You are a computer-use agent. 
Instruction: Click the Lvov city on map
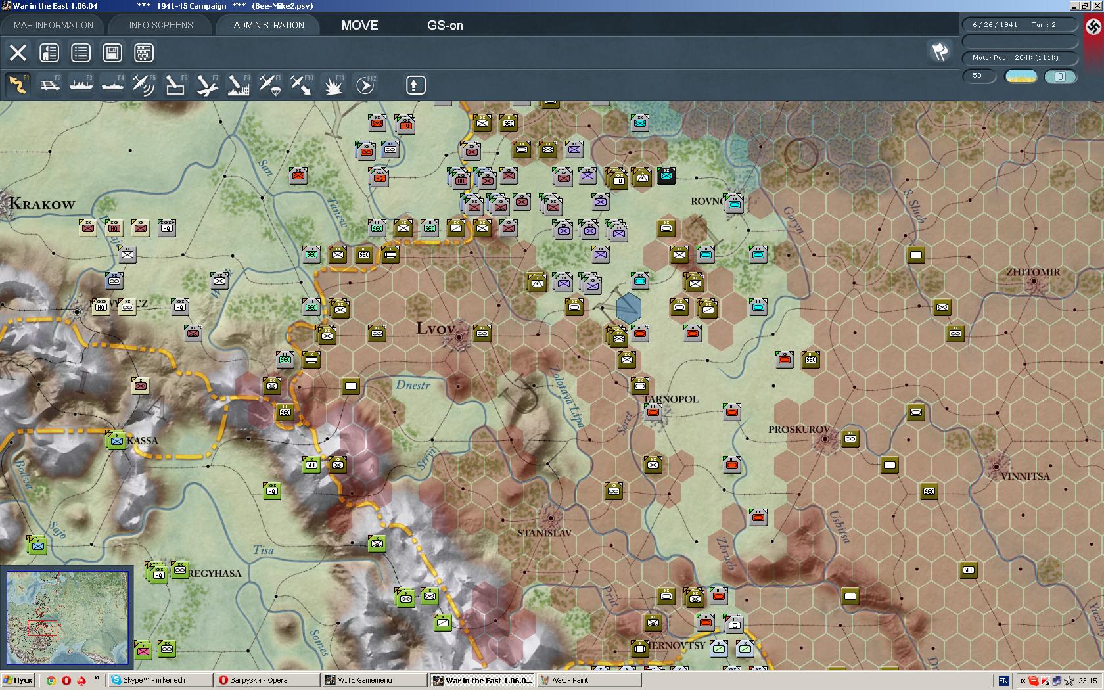(458, 337)
